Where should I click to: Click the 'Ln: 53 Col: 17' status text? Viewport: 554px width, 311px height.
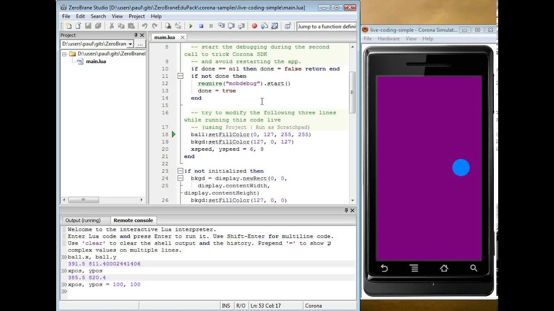266,306
